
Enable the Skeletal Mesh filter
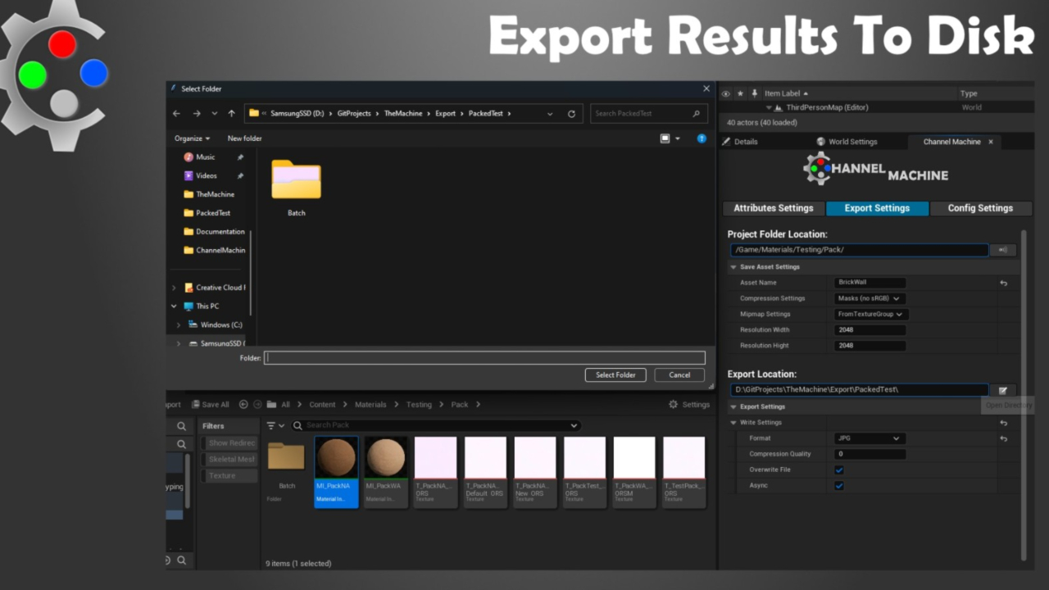coord(230,459)
